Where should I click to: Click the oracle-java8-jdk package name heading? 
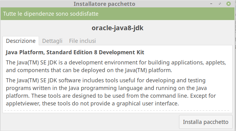pos(117,28)
